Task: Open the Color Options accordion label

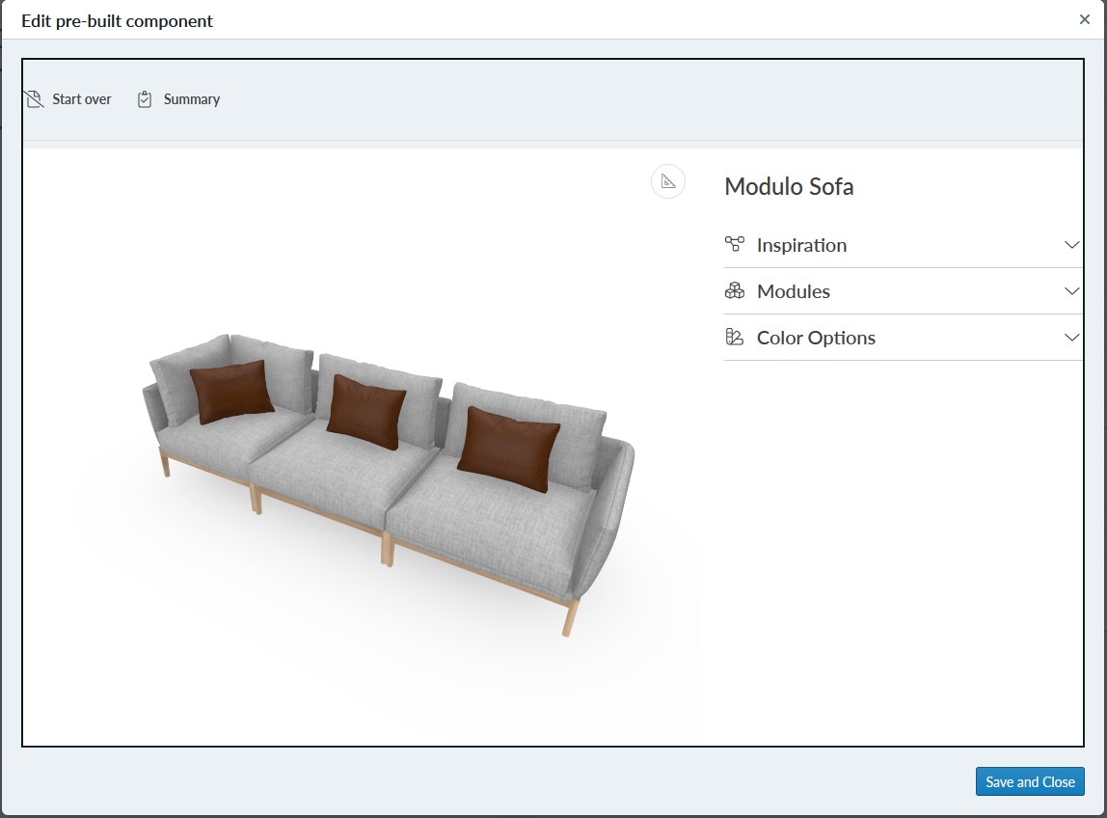Action: 816,338
